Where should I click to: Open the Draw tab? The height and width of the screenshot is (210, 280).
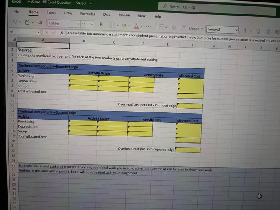click(68, 13)
